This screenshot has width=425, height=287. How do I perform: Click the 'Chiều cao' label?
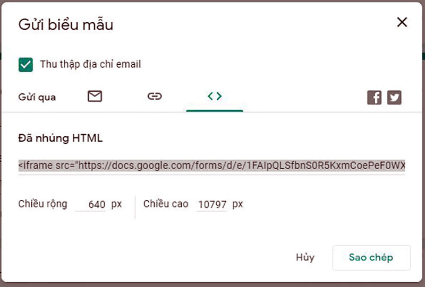(x=166, y=204)
